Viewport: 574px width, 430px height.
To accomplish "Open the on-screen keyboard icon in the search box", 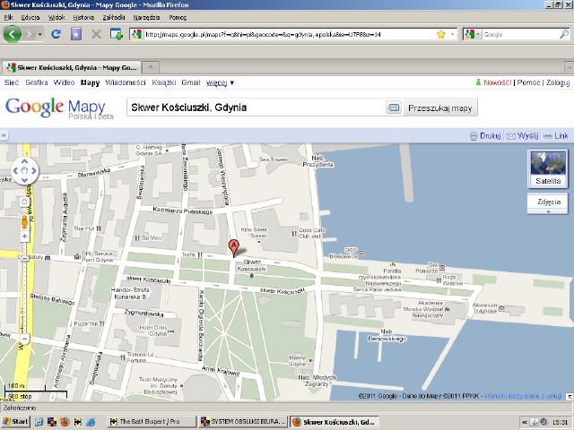I will pyautogui.click(x=394, y=107).
